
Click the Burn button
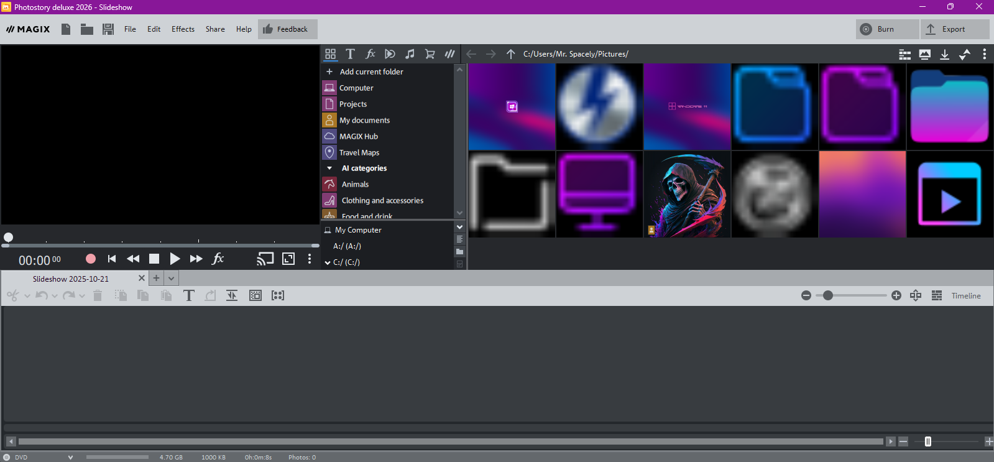tap(885, 29)
